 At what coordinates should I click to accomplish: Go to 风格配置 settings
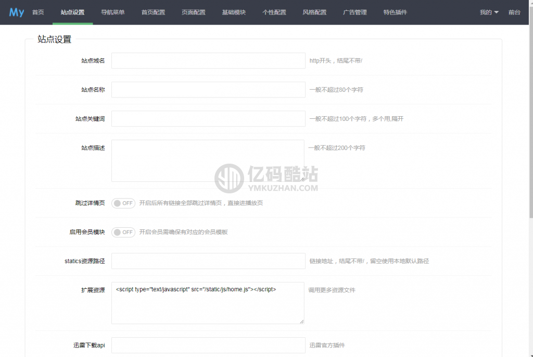coord(314,13)
